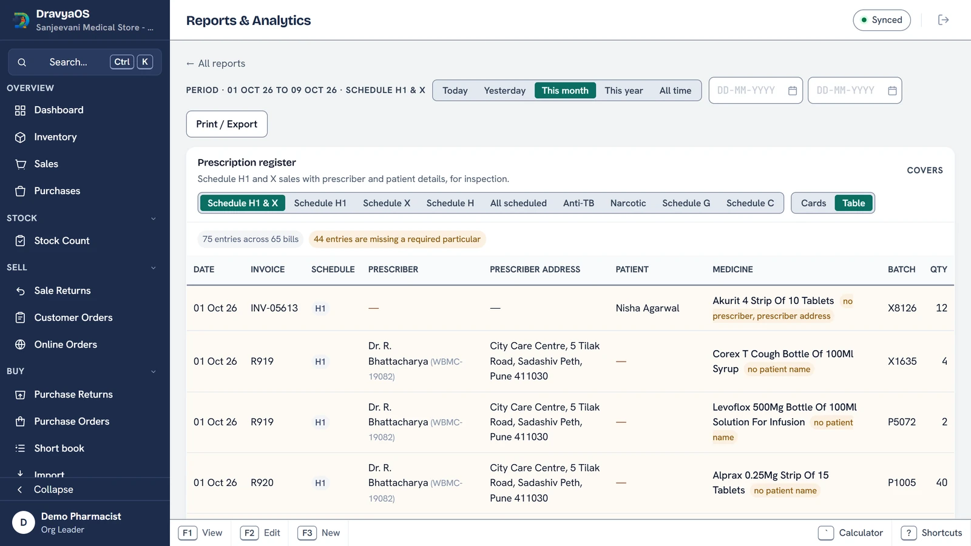Image resolution: width=971 pixels, height=546 pixels.
Task: Open Shortcuts help from bottom bar
Action: (x=932, y=533)
